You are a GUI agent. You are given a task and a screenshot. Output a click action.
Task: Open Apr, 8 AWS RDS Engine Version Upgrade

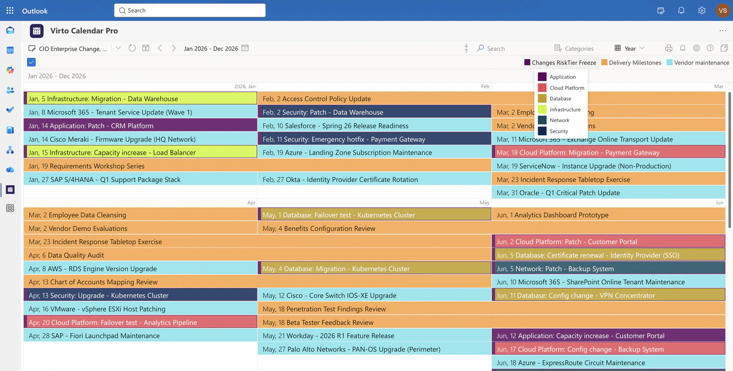(x=140, y=268)
